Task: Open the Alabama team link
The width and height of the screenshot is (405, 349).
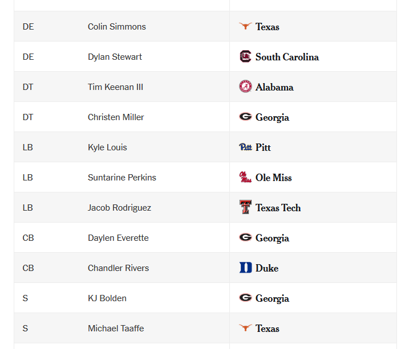Action: (274, 87)
